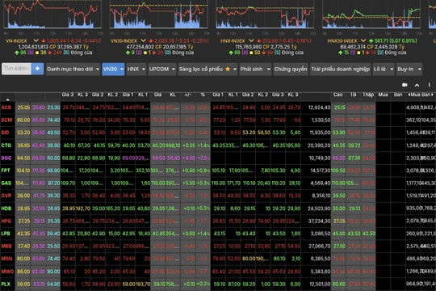Viewport: 436px width, 291px height.
Task: Click the LPB high price 45.00
Action: point(338,234)
